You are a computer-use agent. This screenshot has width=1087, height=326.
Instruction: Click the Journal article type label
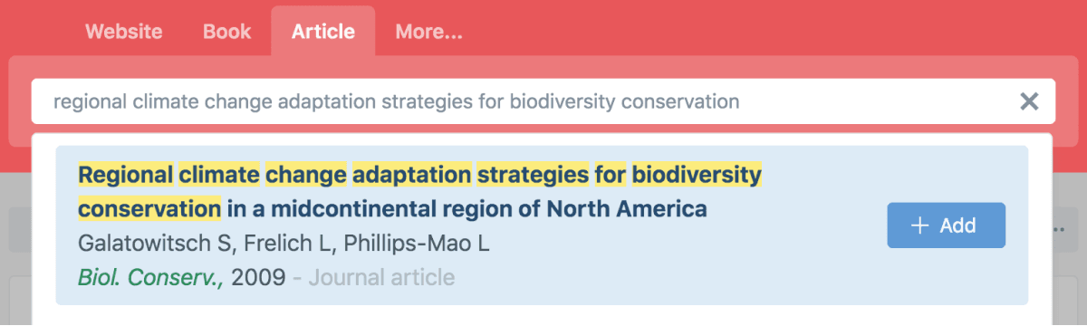[381, 276]
